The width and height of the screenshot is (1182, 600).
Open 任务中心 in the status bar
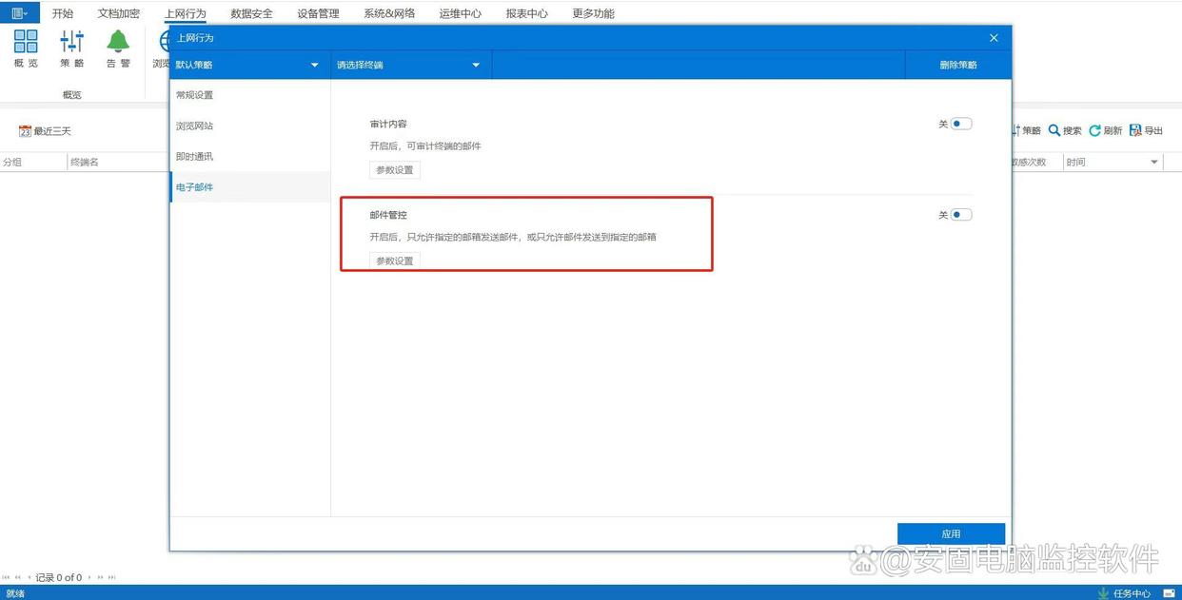pyautogui.click(x=1124, y=593)
